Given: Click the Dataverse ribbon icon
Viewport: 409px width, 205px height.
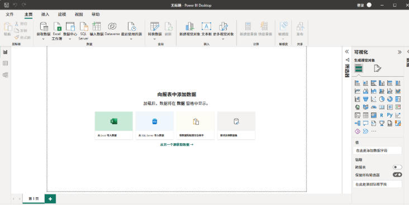Looking at the screenshot, I should click(112, 27).
